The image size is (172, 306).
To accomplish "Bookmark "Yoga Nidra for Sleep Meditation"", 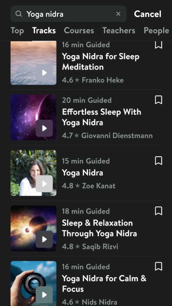I will (x=159, y=44).
